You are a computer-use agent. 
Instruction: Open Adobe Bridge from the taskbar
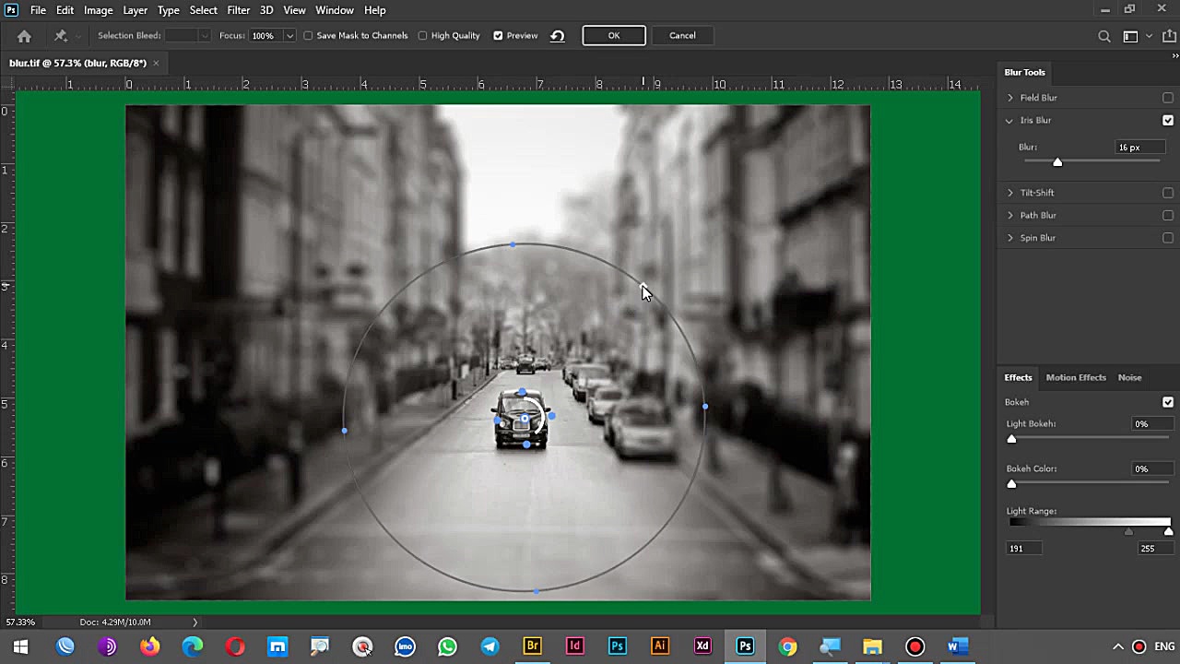(x=532, y=646)
